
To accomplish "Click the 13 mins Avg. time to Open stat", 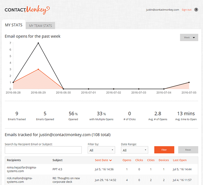I will pyautogui.click(x=186, y=116).
